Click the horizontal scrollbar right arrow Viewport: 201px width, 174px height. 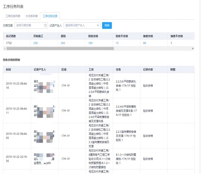pyautogui.click(x=193, y=48)
